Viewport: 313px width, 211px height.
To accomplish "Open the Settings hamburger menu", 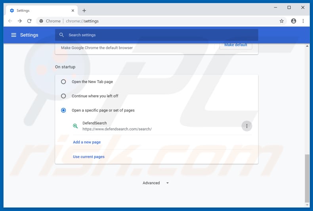I will click(x=13, y=35).
